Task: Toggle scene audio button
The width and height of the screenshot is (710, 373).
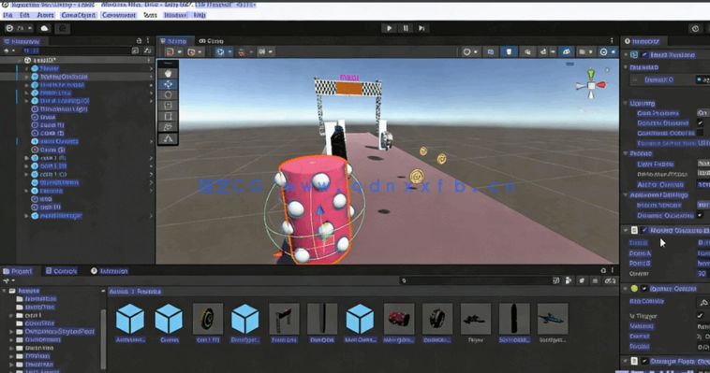Action: click(527, 52)
